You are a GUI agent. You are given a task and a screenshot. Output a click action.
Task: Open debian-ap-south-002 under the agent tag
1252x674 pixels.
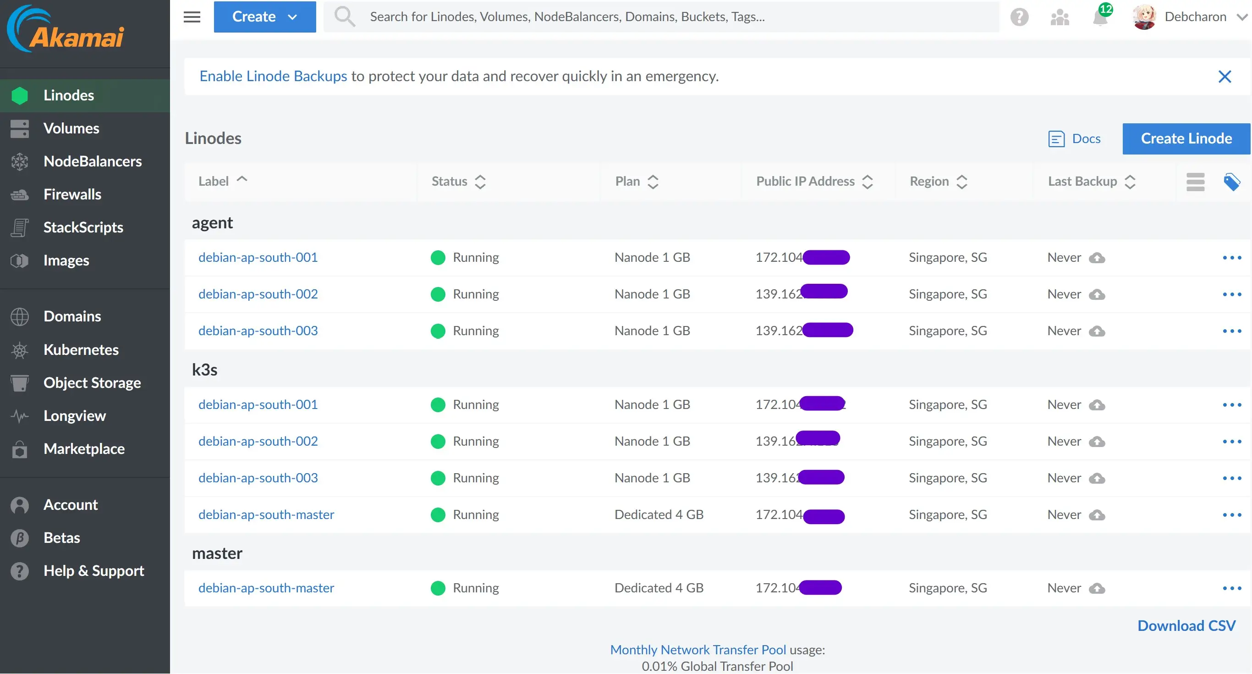pyautogui.click(x=258, y=294)
